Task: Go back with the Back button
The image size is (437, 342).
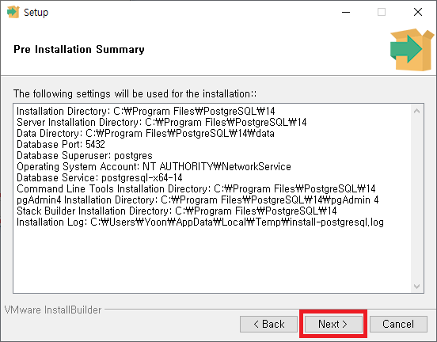Action: (268, 324)
